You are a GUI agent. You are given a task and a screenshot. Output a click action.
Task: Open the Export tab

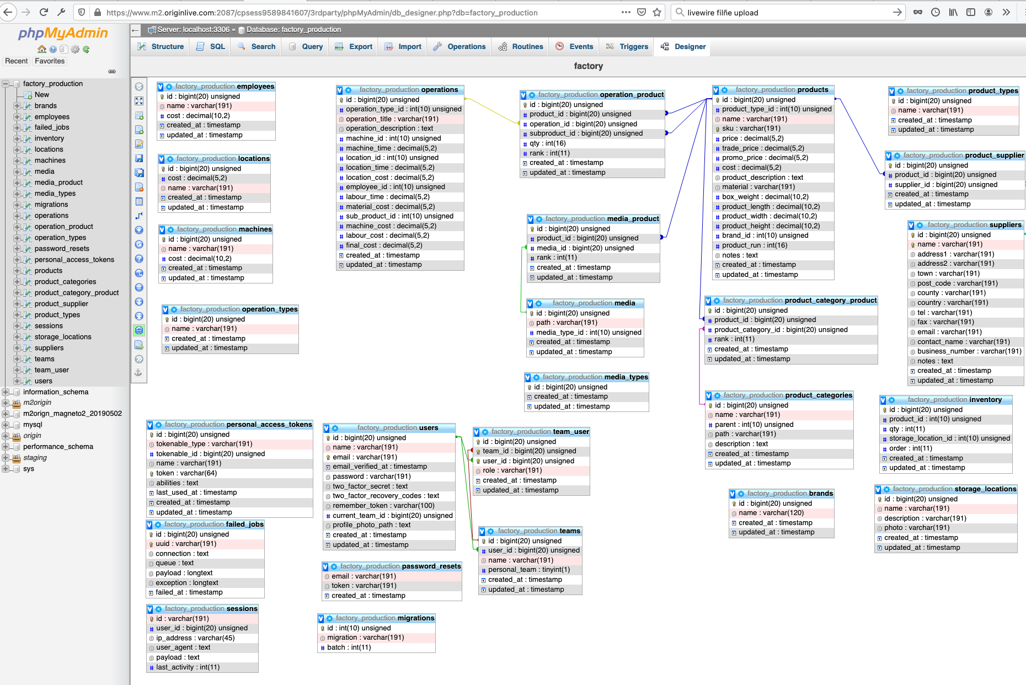click(x=354, y=47)
